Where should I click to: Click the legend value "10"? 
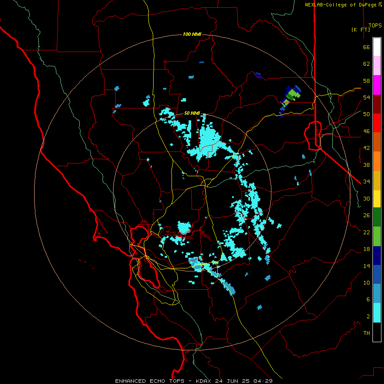coord(367,282)
